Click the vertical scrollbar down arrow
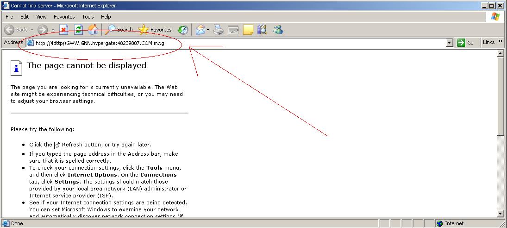Image resolution: width=507 pixels, height=228 pixels. tap(500, 214)
